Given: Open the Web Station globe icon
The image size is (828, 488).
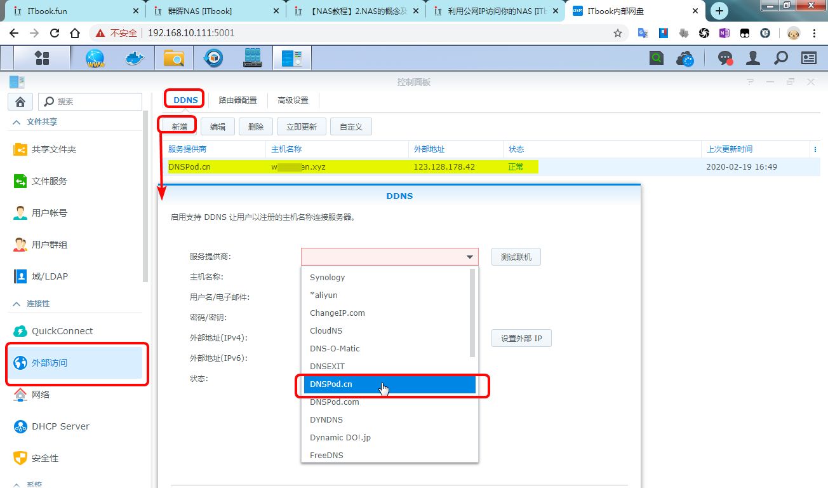Looking at the screenshot, I should 95,58.
